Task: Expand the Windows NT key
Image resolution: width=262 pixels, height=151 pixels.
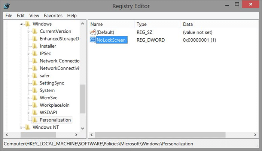Action: pyautogui.click(x=21, y=128)
